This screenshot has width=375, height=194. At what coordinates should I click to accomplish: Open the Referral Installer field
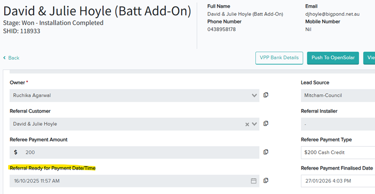[338, 124]
